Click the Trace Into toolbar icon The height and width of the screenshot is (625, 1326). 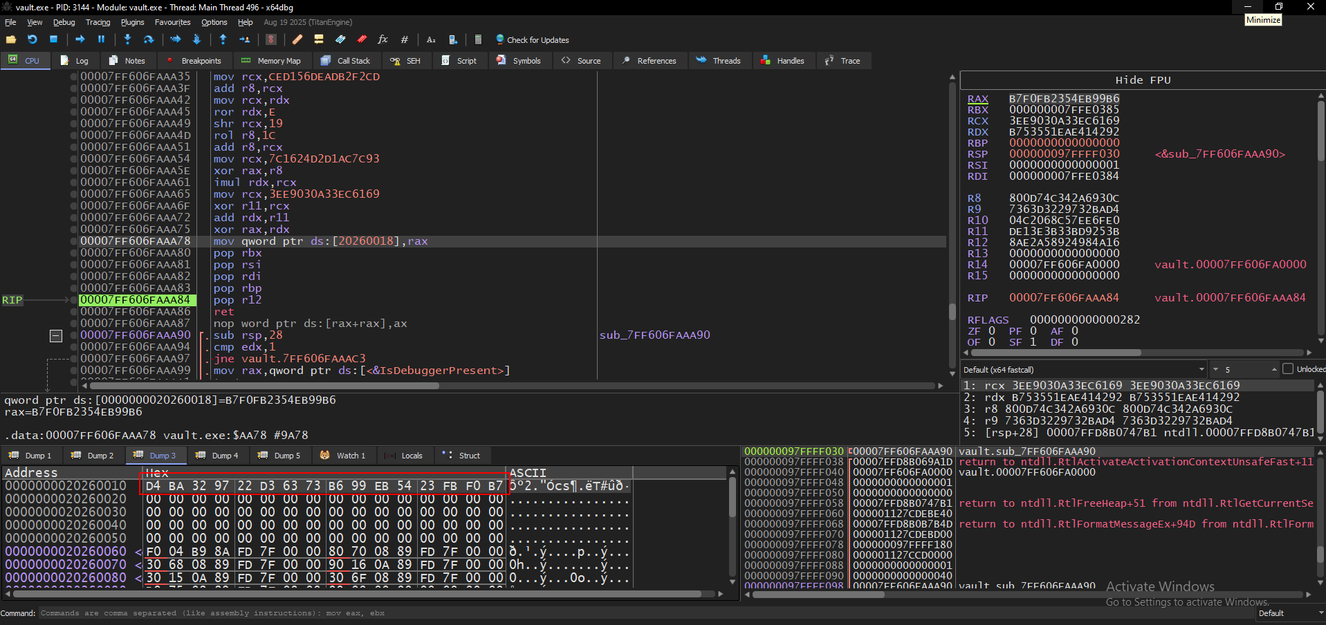175,39
